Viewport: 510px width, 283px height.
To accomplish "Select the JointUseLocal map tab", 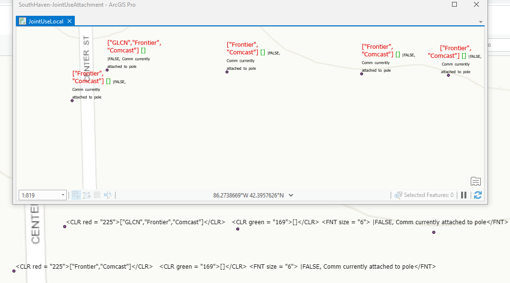I will 46,22.
